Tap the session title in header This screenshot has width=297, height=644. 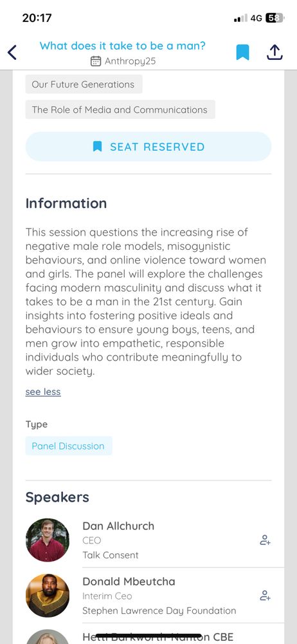(123, 46)
